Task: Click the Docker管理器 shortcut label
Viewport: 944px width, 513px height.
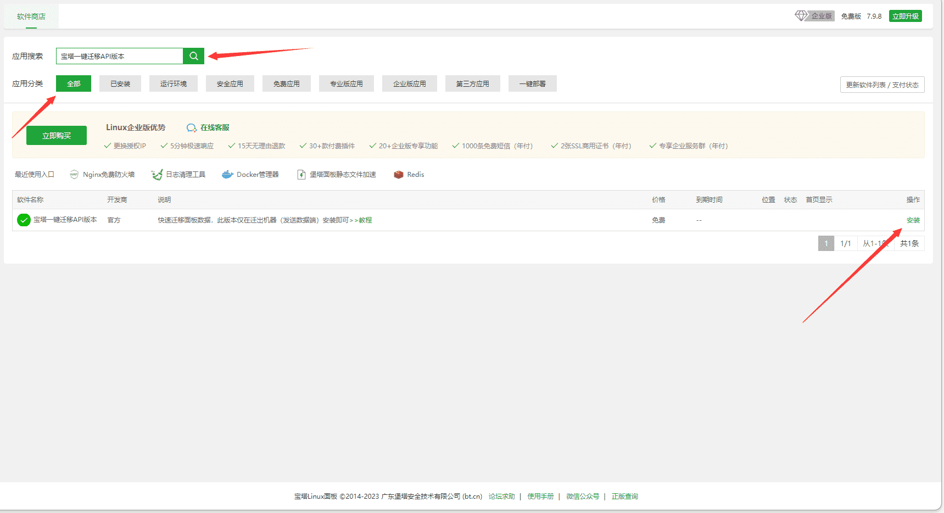Action: click(x=258, y=175)
